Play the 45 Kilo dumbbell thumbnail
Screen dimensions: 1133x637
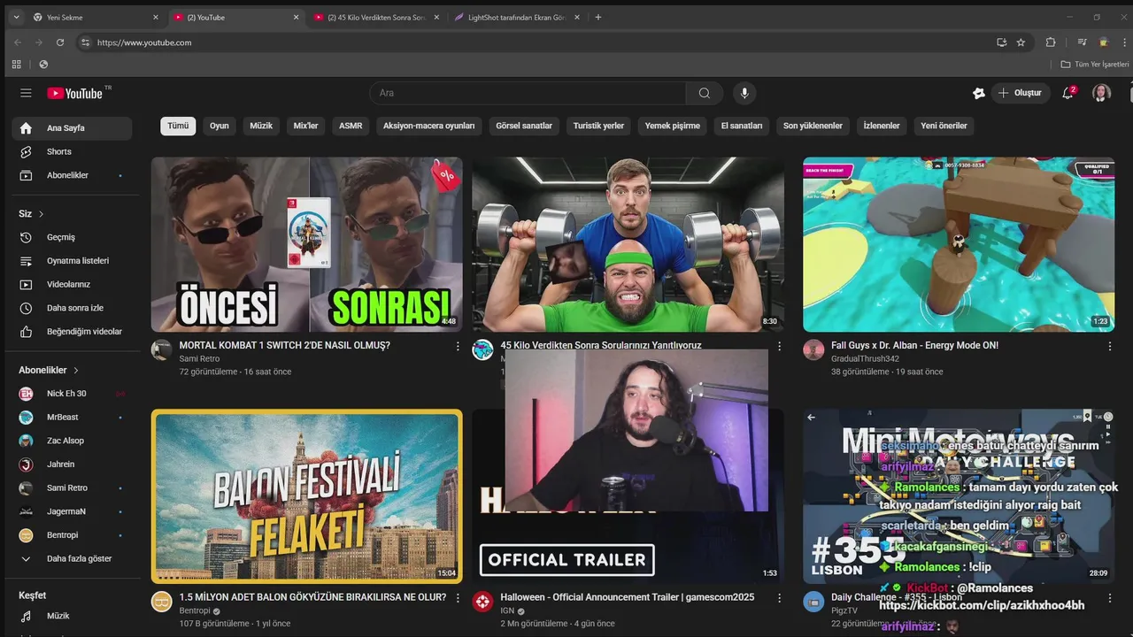pos(628,244)
